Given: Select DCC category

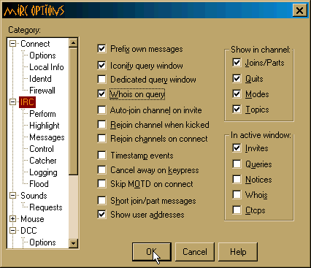Looking at the screenshot, I should point(28,231).
